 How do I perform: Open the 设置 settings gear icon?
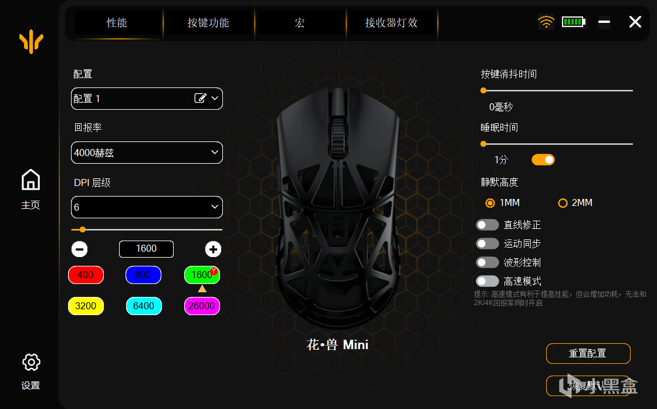pos(31,362)
